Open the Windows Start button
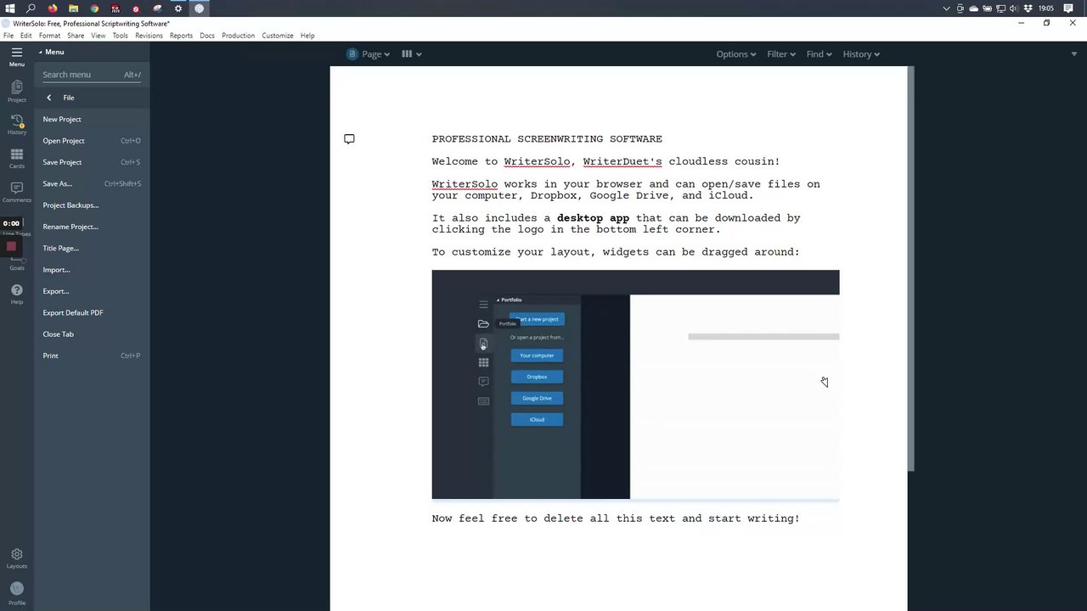Screen dimensions: 1087x611 point(9,8)
